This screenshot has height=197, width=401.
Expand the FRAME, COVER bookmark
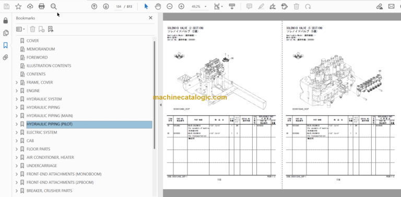[x=17, y=83]
